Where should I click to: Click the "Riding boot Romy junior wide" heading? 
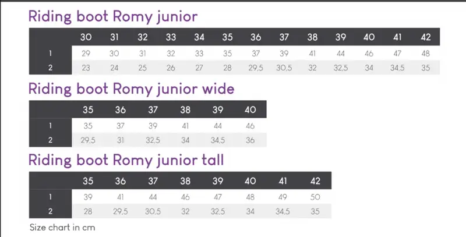coord(131,89)
